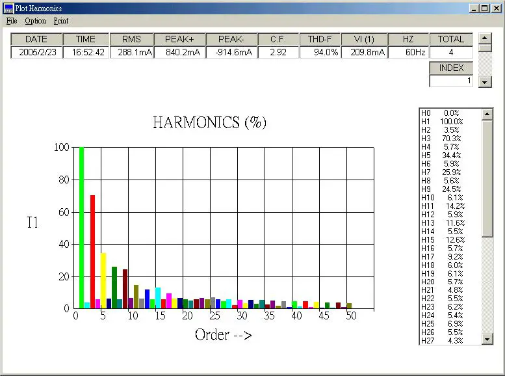505x376 pixels.
Task: Close the Plot Harmonics window
Action: point(497,8)
